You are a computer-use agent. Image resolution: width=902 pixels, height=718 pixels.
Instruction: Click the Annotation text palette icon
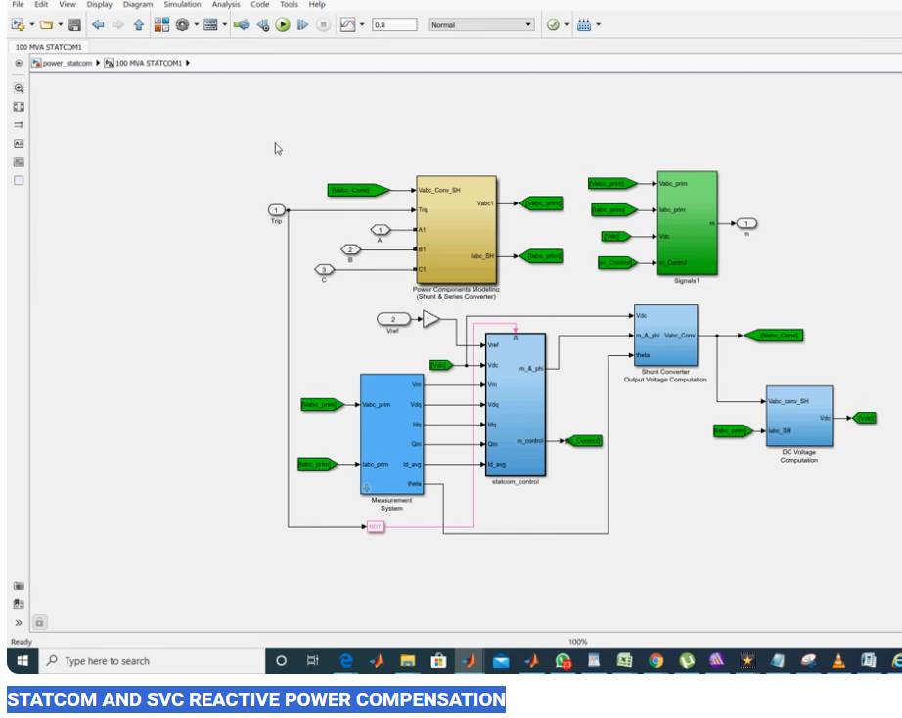pos(19,143)
